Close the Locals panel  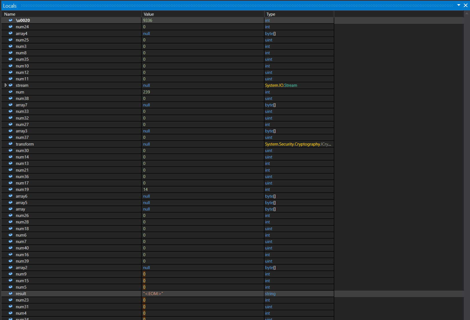coord(466,5)
